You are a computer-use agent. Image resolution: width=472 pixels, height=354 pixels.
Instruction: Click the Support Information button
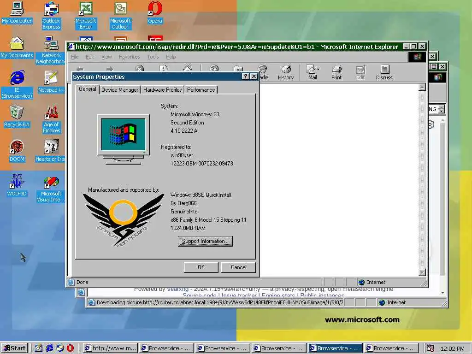(205, 241)
